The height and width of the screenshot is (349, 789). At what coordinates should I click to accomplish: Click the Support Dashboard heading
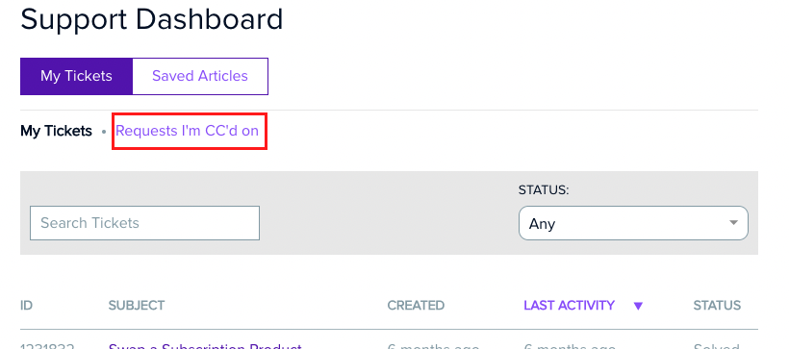[x=151, y=19]
